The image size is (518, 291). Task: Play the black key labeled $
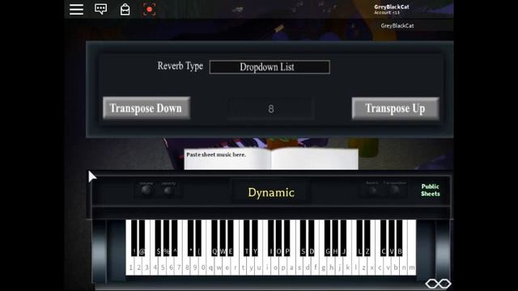158,238
